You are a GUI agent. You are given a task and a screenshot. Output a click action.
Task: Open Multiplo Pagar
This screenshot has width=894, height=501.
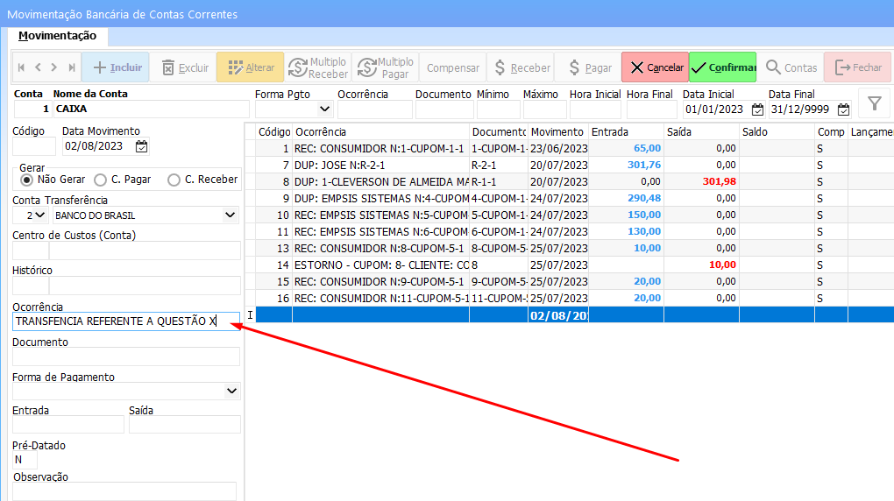click(x=385, y=67)
